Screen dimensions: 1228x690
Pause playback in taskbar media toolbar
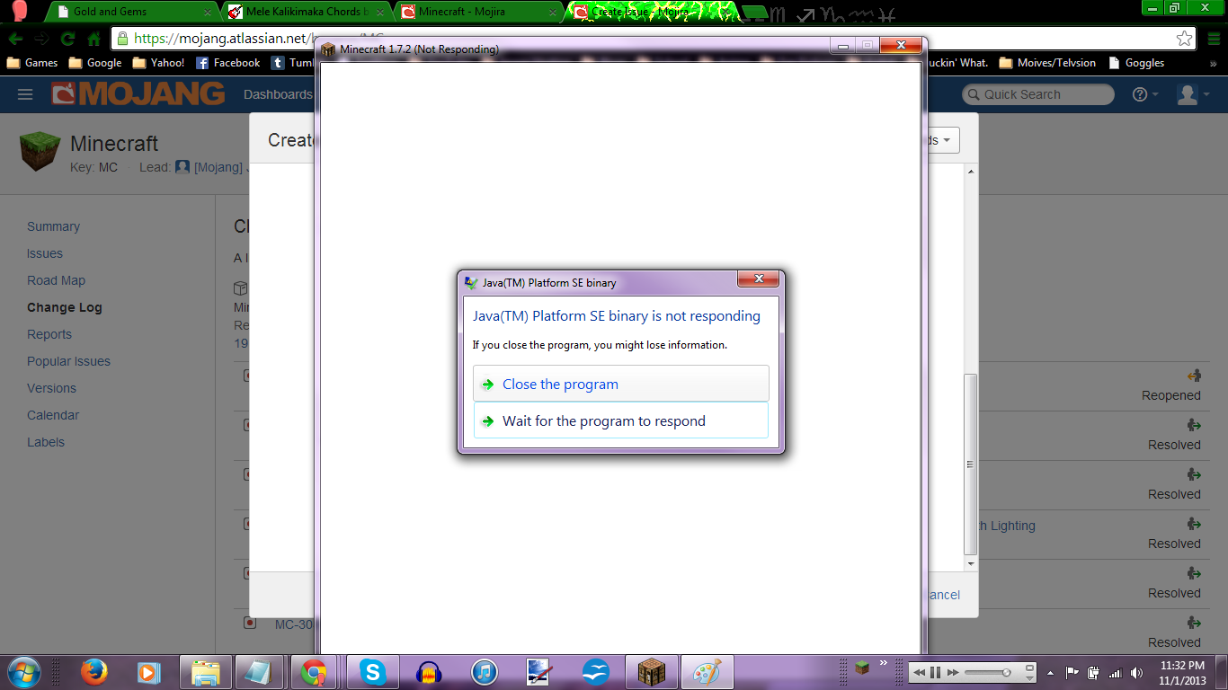[935, 672]
